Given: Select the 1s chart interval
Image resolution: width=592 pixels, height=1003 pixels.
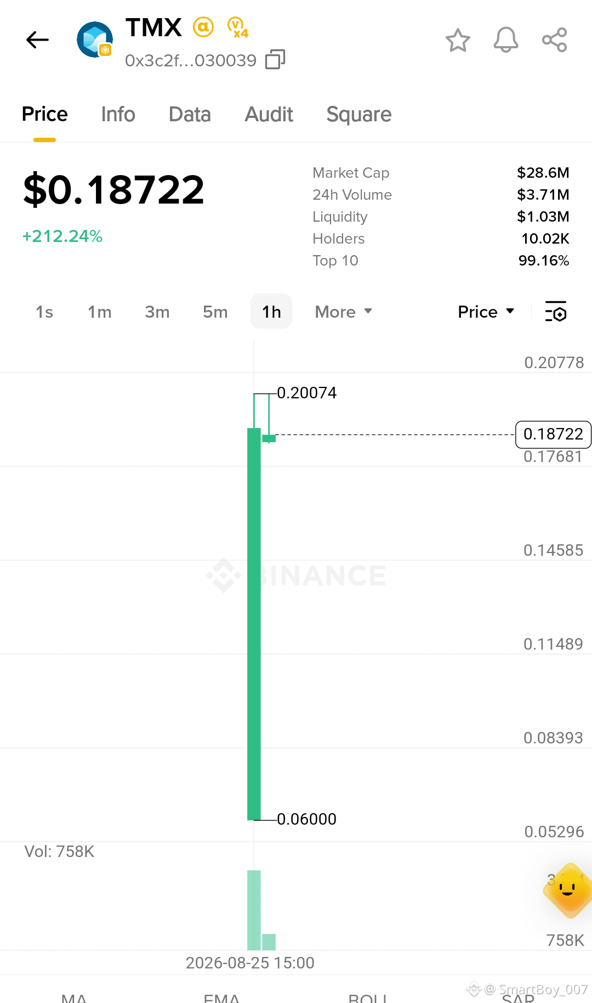Looking at the screenshot, I should [x=44, y=312].
